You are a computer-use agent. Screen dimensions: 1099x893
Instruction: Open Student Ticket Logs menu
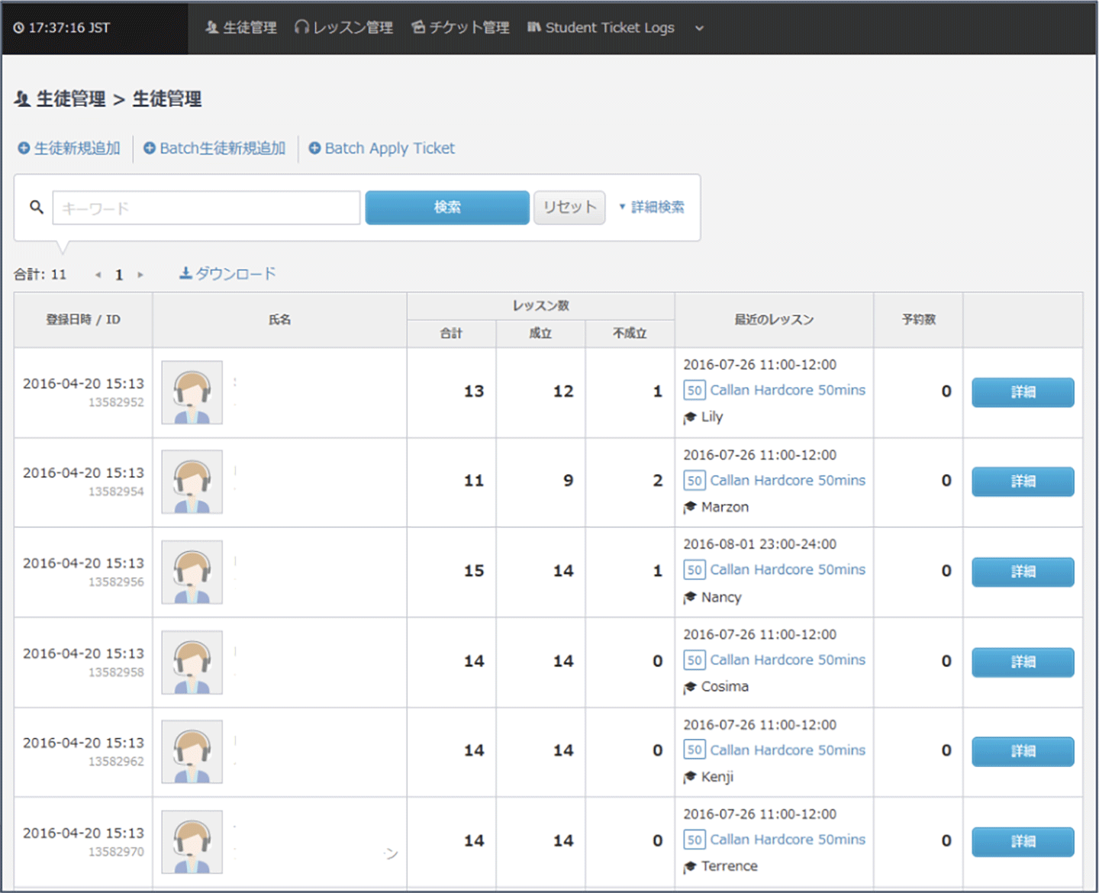(601, 27)
